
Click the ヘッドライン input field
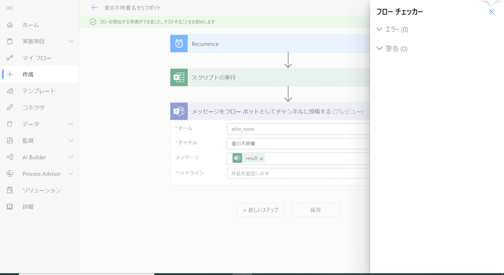298,173
